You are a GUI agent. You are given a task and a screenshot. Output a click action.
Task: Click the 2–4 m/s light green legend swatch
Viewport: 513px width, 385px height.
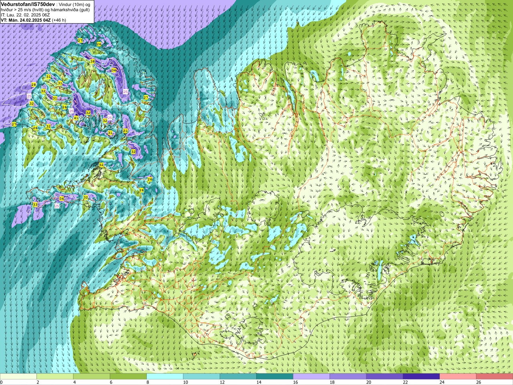coord(55,377)
